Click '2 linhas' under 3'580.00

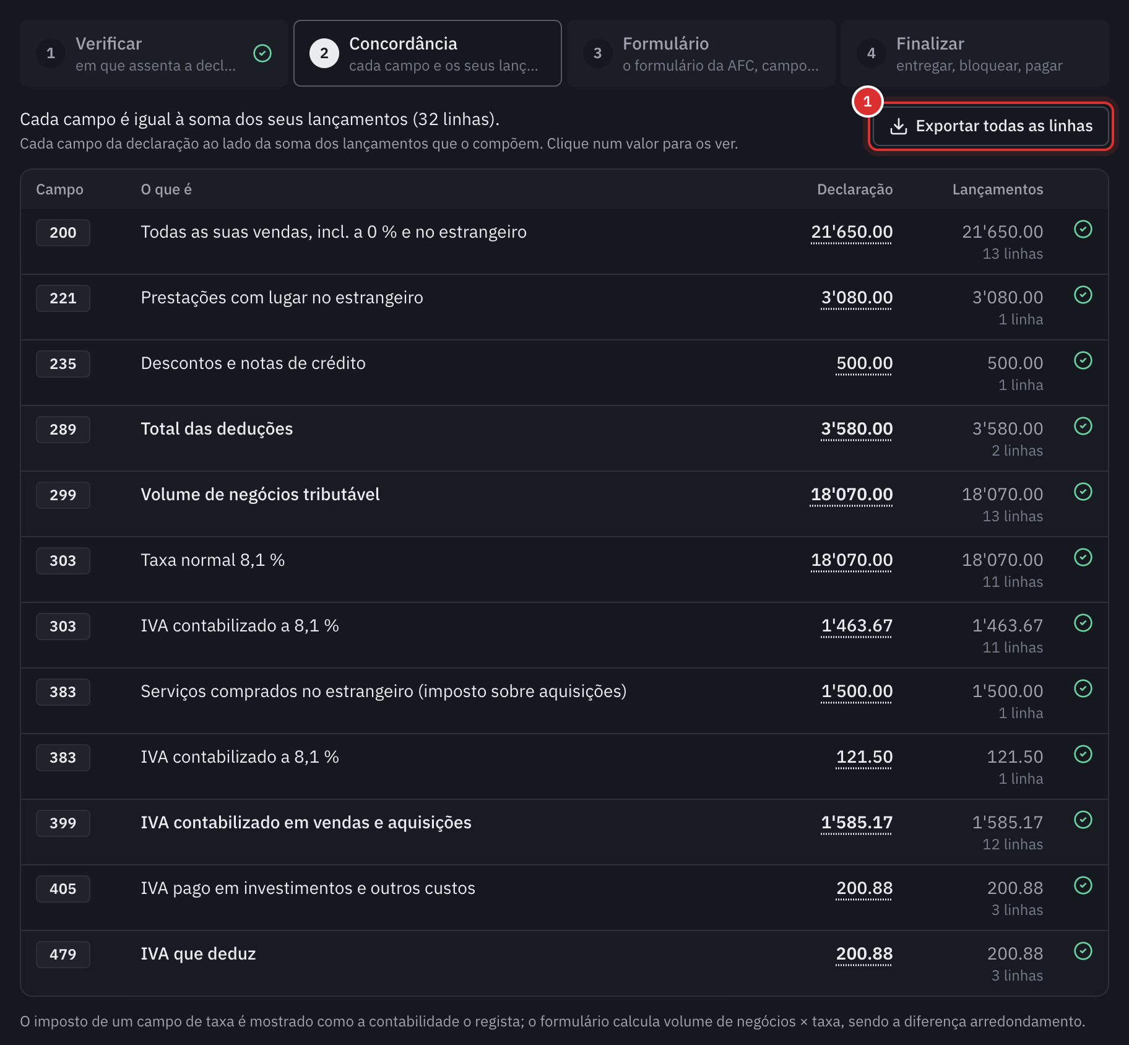pos(1017,451)
